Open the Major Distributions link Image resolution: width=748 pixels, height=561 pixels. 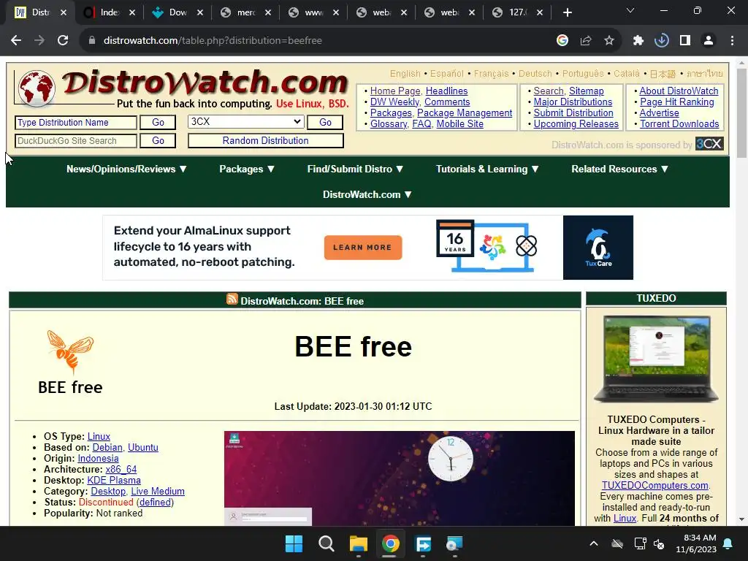(x=573, y=102)
